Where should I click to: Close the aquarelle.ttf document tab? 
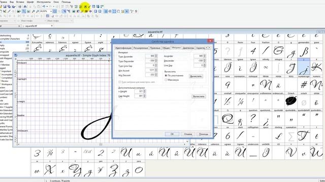point(52,26)
